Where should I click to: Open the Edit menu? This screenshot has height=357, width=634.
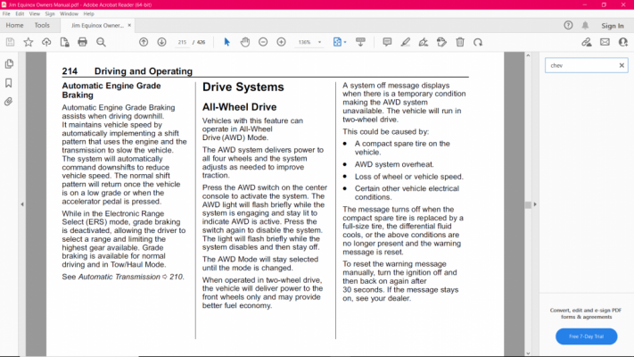20,13
